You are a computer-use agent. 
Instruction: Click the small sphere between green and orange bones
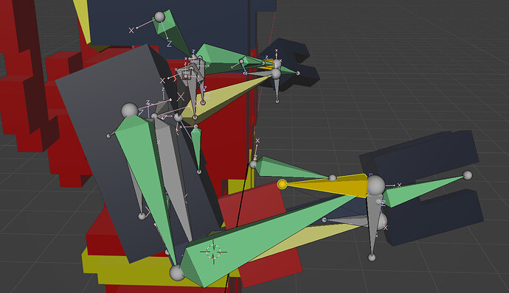click(333, 177)
